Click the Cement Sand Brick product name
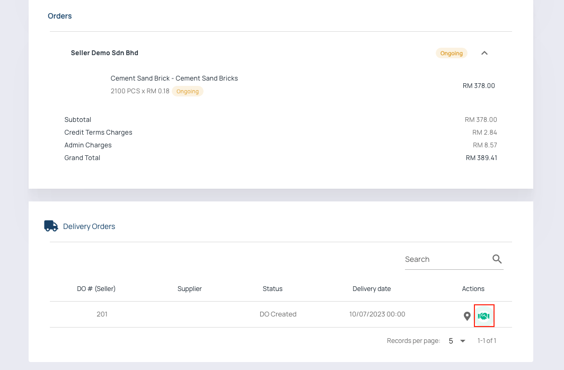The image size is (564, 370). click(x=174, y=78)
